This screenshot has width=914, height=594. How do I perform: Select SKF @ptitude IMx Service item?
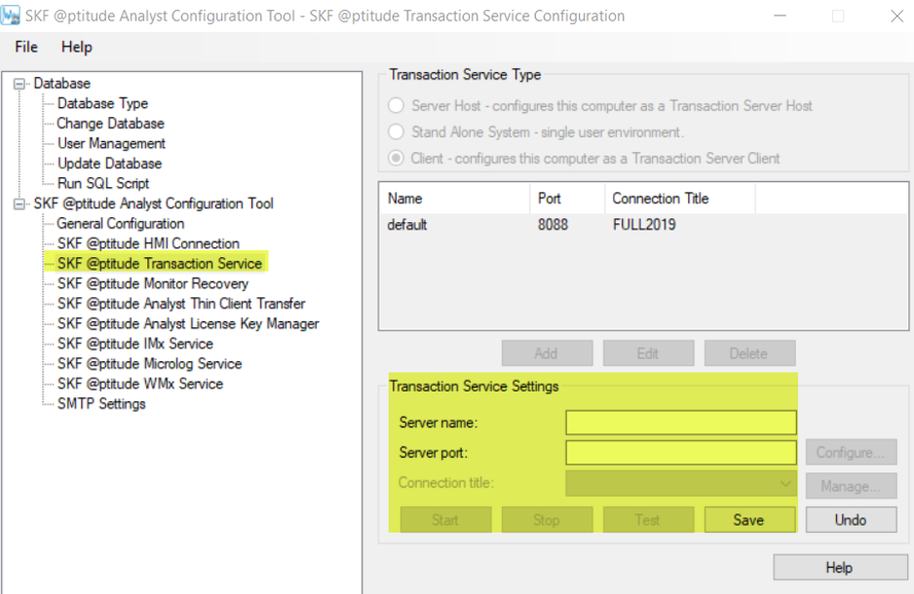click(135, 344)
